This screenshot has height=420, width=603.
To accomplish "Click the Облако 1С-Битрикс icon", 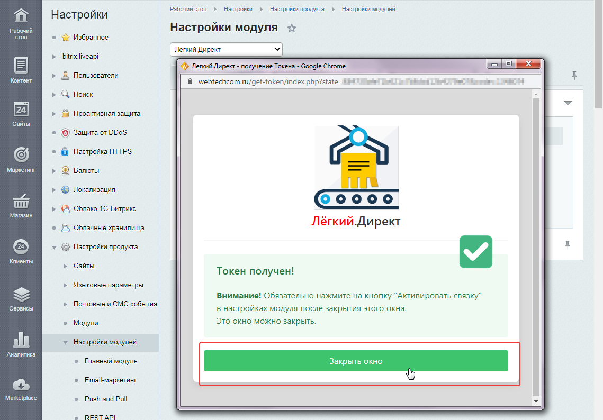I will tap(66, 208).
